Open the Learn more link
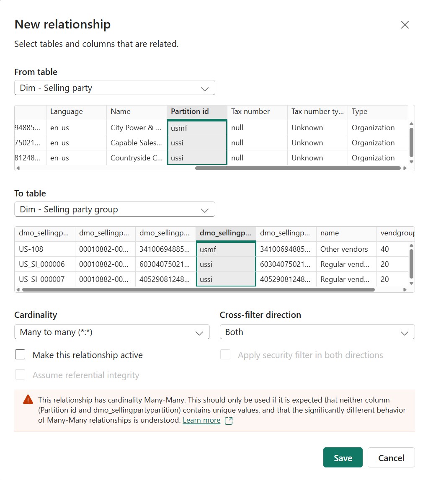Image resolution: width=428 pixels, height=480 pixels. [x=201, y=421]
